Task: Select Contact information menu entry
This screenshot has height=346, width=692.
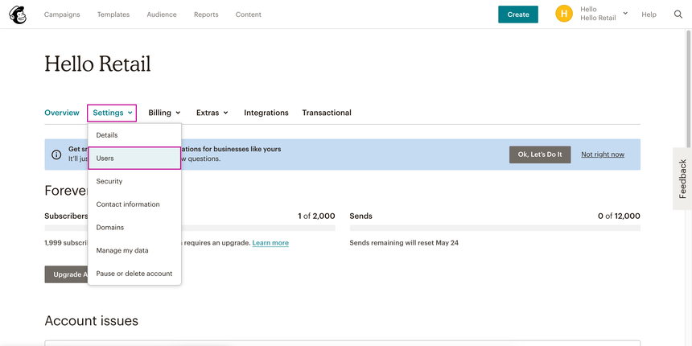Action: [x=128, y=204]
